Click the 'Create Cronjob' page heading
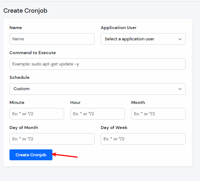The width and height of the screenshot is (200, 181). (x=26, y=11)
